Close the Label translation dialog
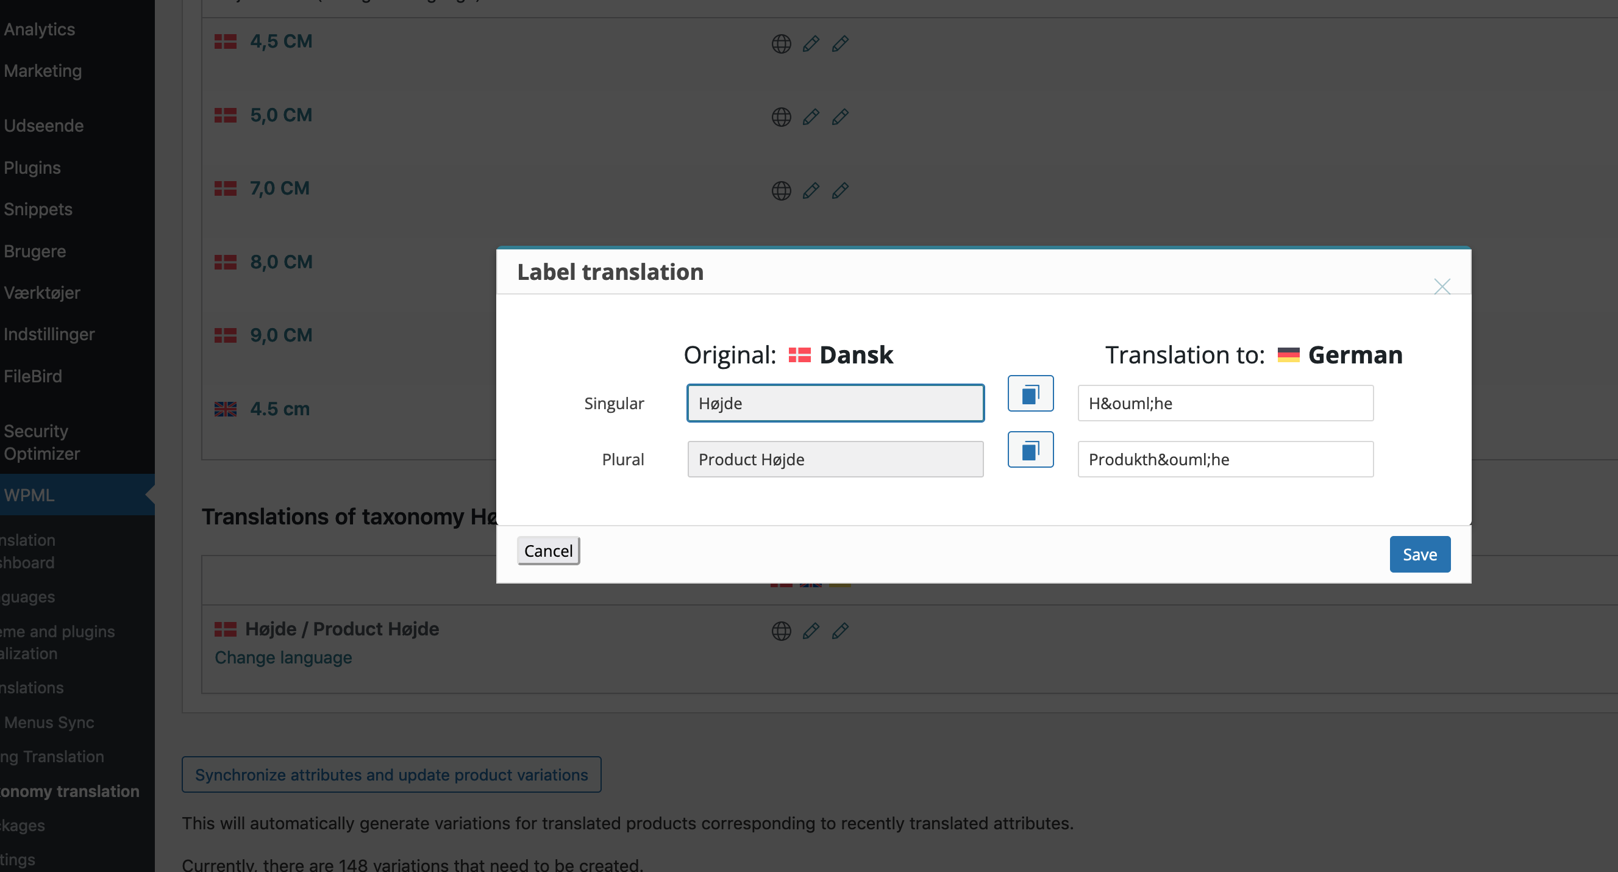The width and height of the screenshot is (1618, 872). pyautogui.click(x=1441, y=287)
